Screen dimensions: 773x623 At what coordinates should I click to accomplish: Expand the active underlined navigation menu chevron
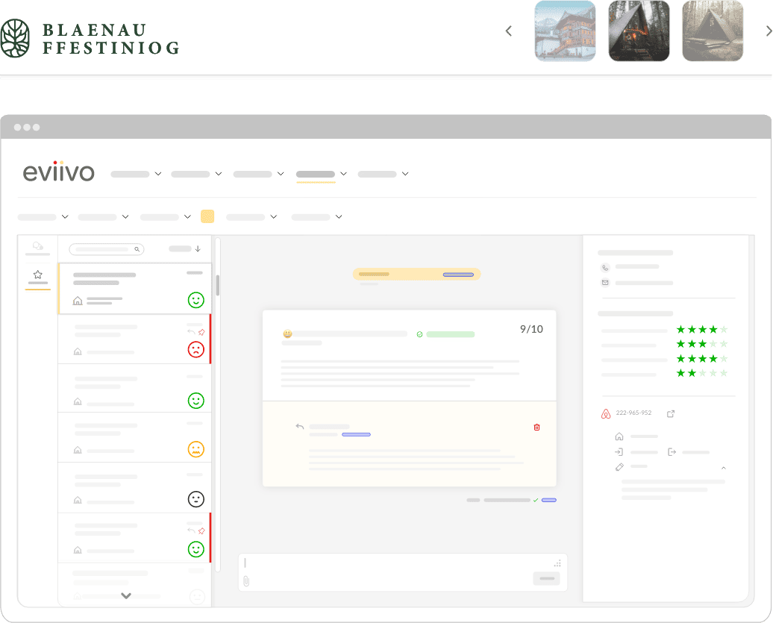click(x=344, y=174)
